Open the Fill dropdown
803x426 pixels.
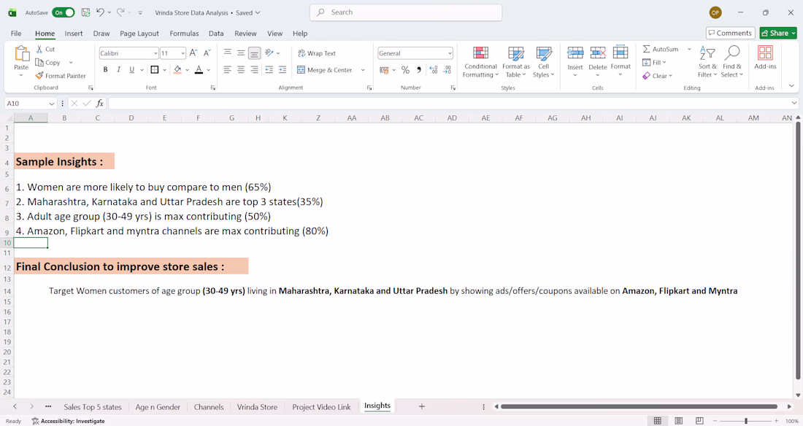pos(655,63)
